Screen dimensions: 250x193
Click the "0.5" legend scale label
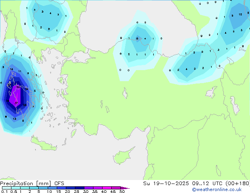14,191
